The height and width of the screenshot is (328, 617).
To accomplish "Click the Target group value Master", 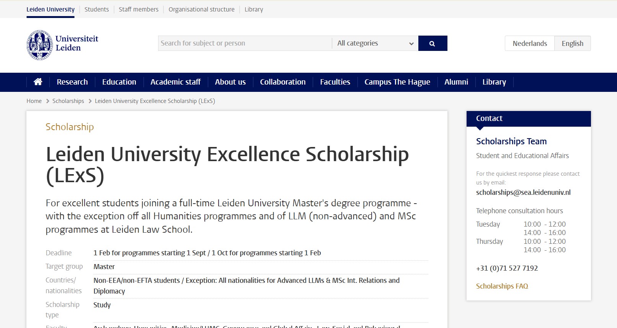I will tap(104, 267).
